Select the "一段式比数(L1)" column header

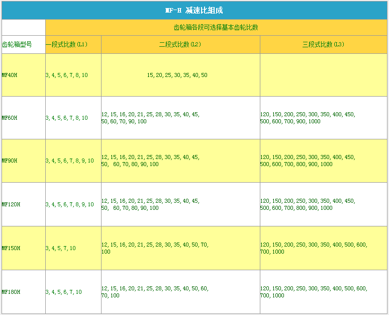(67, 44)
